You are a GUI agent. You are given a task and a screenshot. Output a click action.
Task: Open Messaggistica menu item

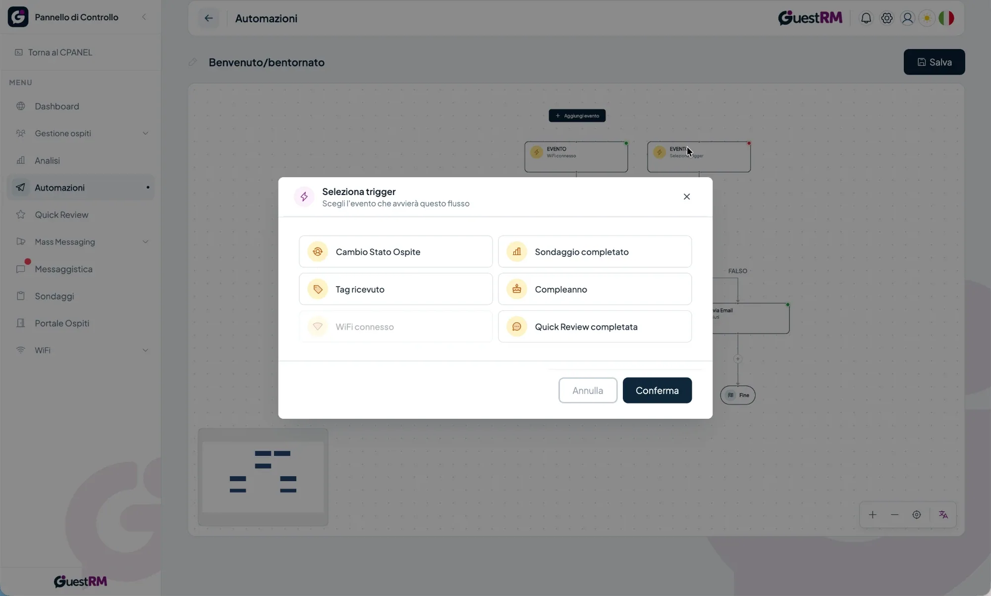tap(81, 269)
